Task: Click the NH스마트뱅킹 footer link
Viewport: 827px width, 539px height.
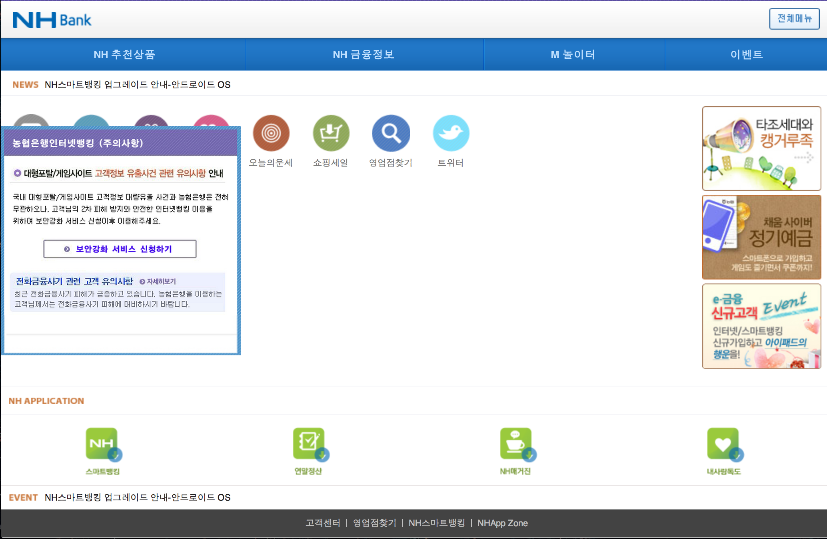Action: pyautogui.click(x=437, y=523)
